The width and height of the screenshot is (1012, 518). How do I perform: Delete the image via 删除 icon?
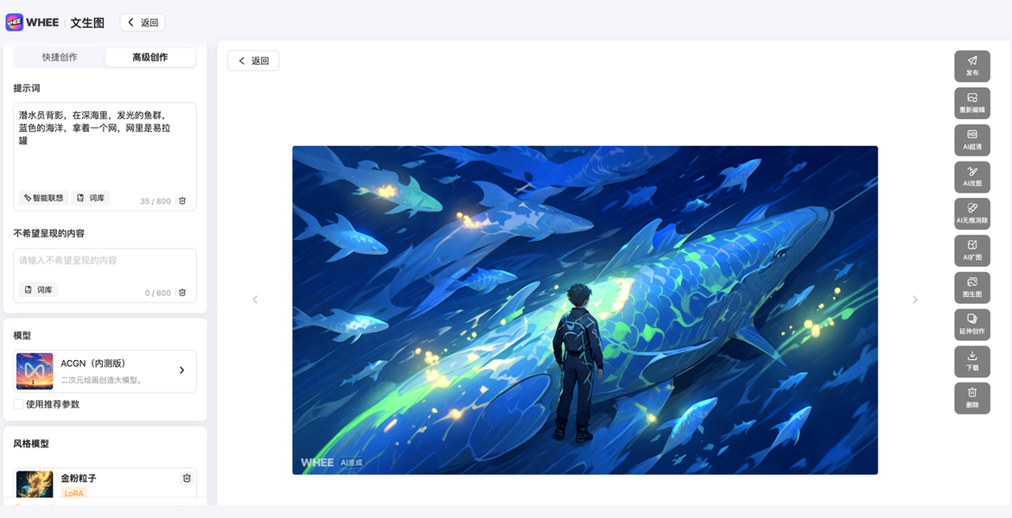[x=972, y=398]
